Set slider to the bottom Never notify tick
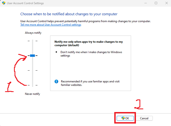This screenshot has width=171, height=126. [x=33, y=85]
